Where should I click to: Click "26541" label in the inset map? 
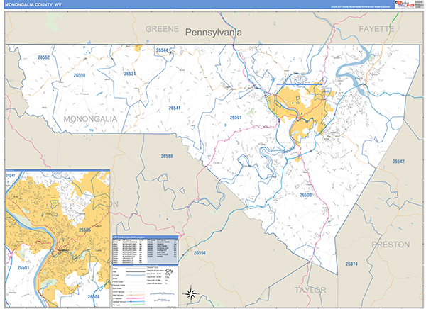point(11,176)
